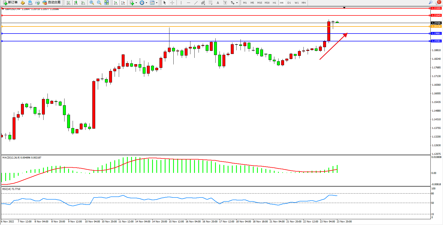Select the trendline drawing tool
The height and width of the screenshot is (225, 443).
(x=196, y=3)
